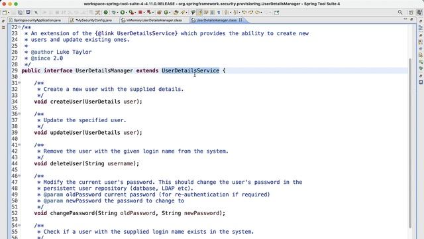This screenshot has height=239, width=424.
Task: Click the magnifier Quick Access icon
Action: click(x=400, y=13)
